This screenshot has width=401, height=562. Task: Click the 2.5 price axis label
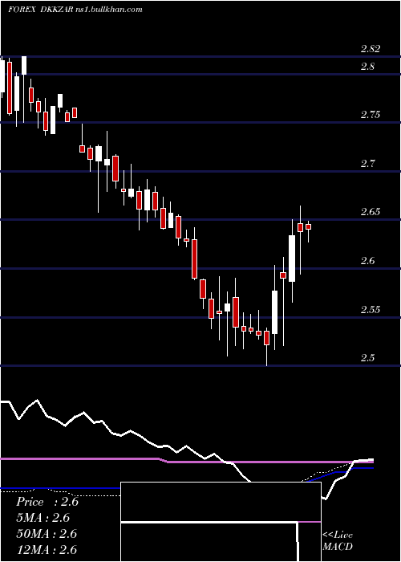(367, 358)
